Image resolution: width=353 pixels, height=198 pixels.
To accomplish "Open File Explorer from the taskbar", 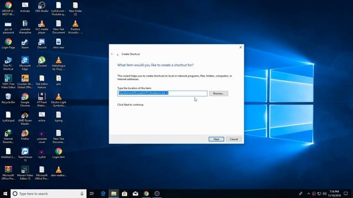I will pyautogui.click(x=114, y=194).
